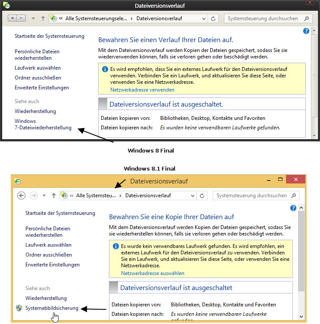Click 'Wiederherstellung' link in Windows 8.1 window

pos(46,298)
